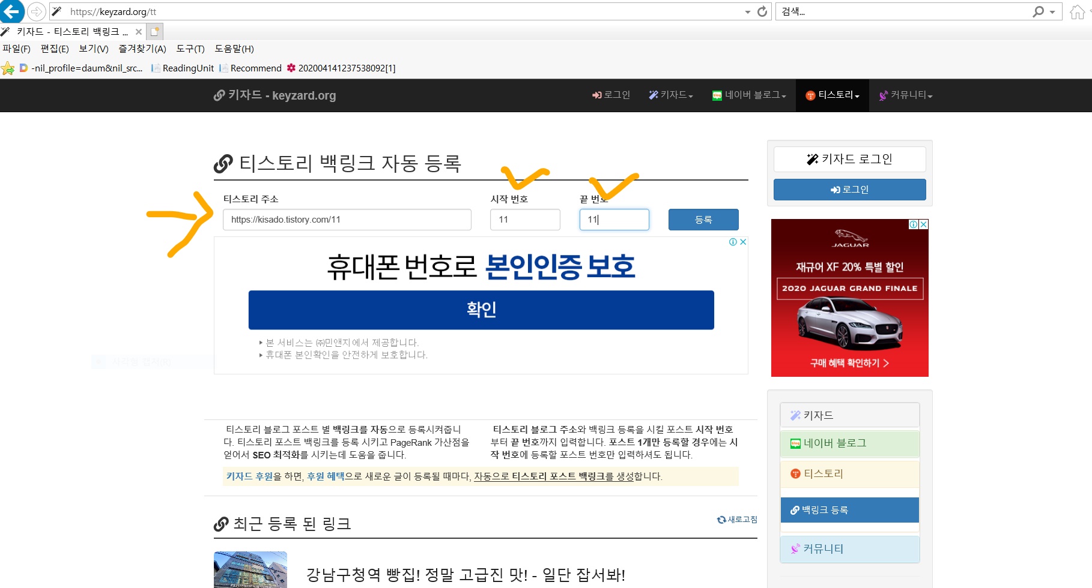Select 키자드 in the sidebar menu
The height and width of the screenshot is (588, 1092).
click(x=849, y=415)
